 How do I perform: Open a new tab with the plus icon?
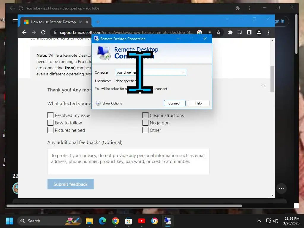pos(98,22)
